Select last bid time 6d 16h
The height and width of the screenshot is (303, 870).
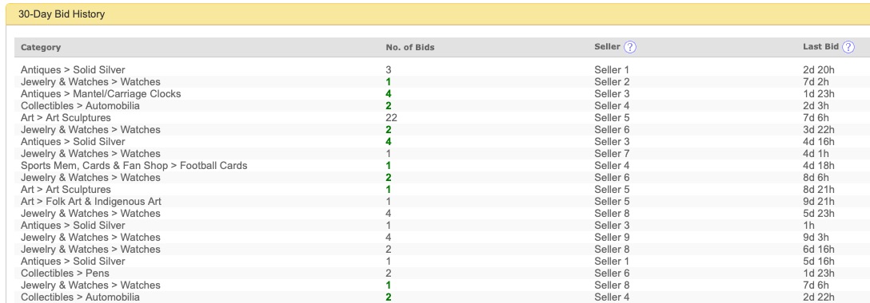[818, 250]
